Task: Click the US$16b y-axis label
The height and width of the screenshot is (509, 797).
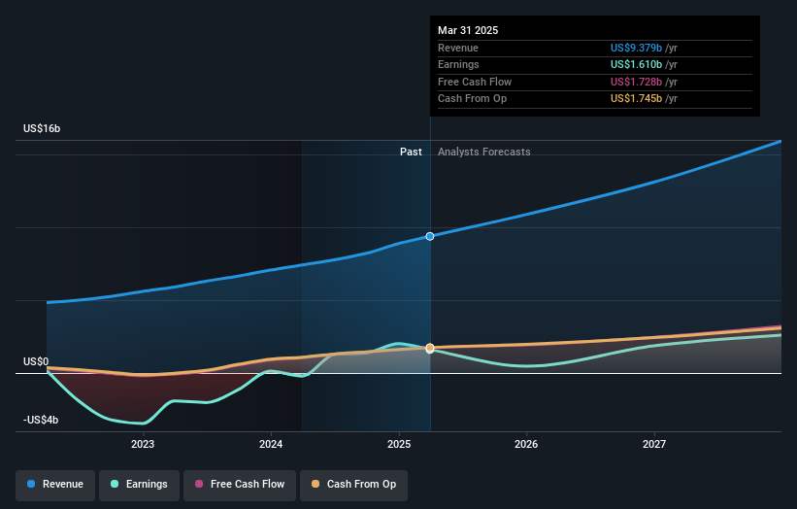Action: [x=42, y=128]
